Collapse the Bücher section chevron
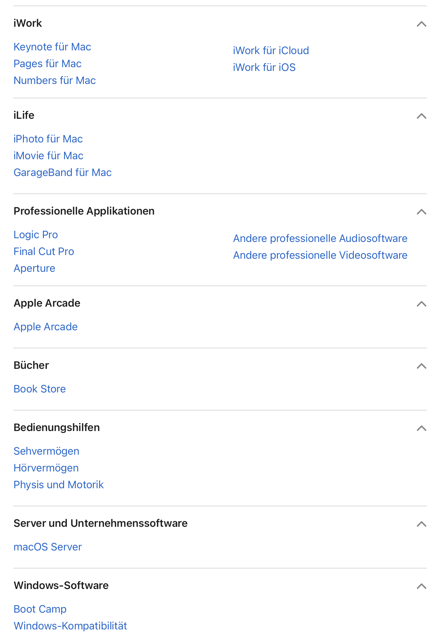Image resolution: width=439 pixels, height=640 pixels. click(421, 366)
